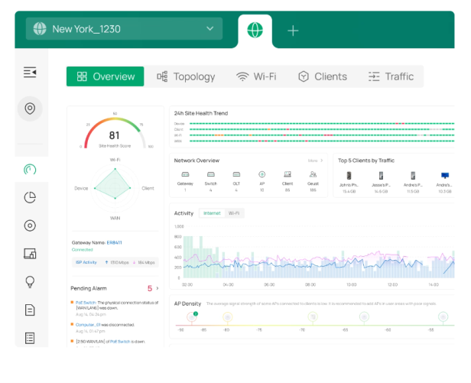Click the Pending Alarm count 5
Screen dimensions: 471x383
[x=150, y=288]
